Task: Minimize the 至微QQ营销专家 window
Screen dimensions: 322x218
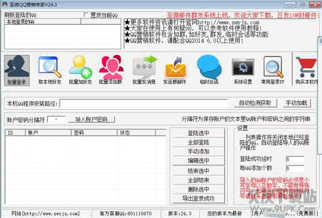Action: pyautogui.click(x=290, y=4)
